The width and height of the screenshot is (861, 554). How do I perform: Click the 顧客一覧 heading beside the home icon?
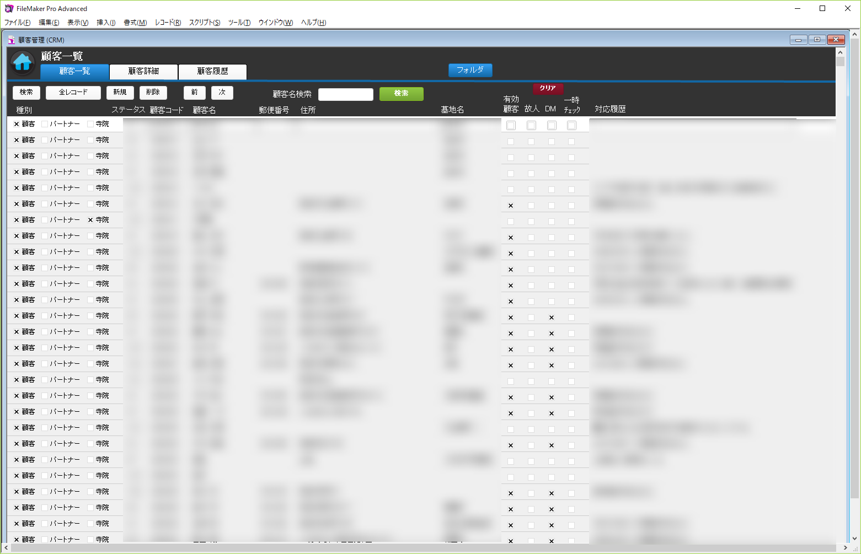click(x=62, y=56)
